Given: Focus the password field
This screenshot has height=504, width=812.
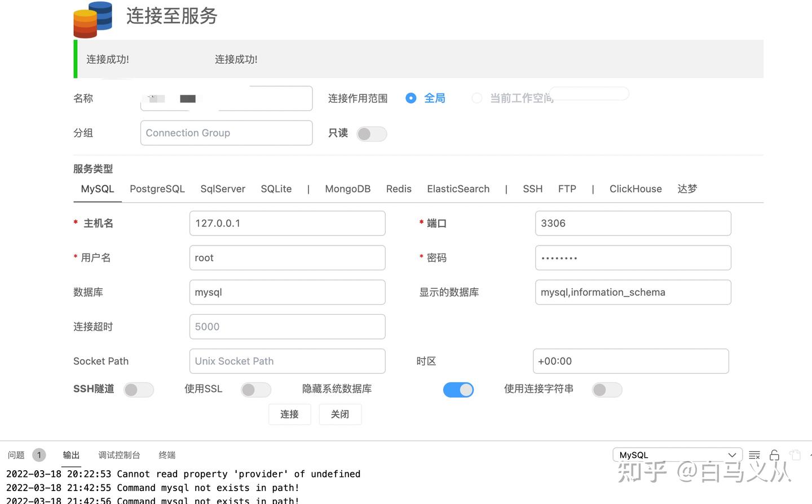Looking at the screenshot, I should coord(633,258).
